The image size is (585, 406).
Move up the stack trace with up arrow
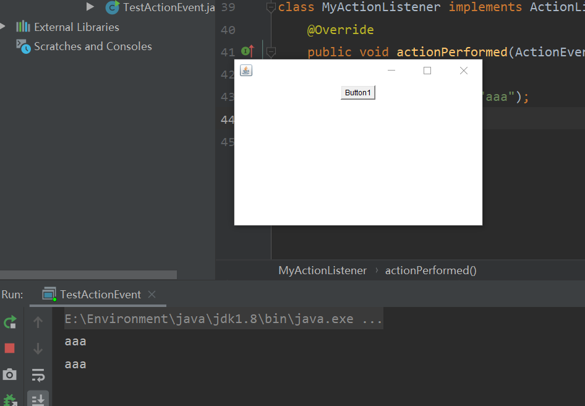click(38, 322)
